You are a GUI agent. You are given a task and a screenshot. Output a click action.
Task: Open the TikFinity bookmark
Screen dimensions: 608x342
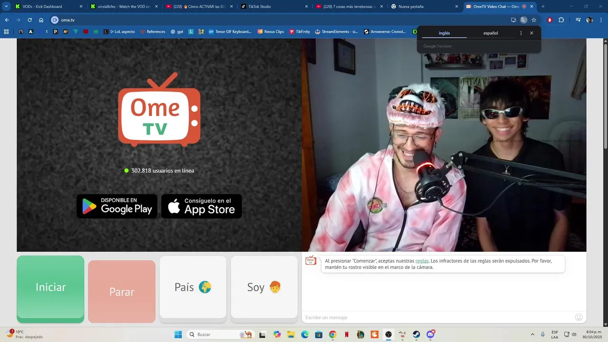coord(300,32)
